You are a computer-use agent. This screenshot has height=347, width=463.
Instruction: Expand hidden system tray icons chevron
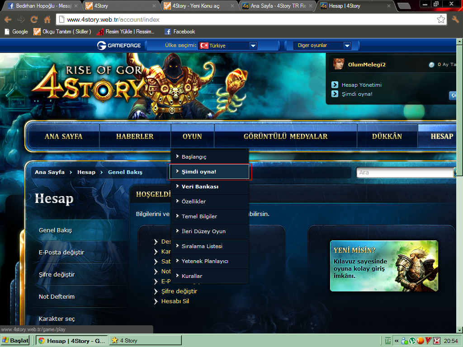(397, 341)
